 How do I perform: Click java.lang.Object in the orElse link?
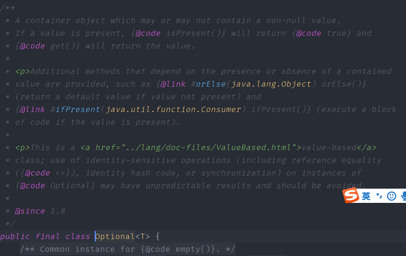pos(271,84)
